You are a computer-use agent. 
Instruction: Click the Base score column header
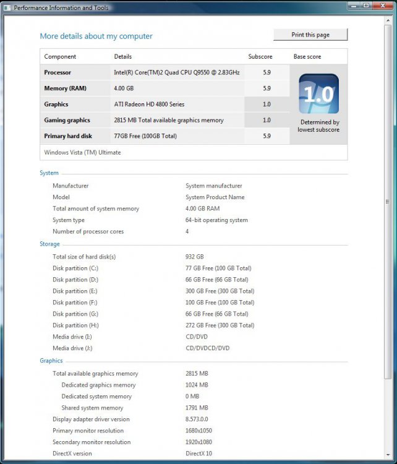pos(307,56)
